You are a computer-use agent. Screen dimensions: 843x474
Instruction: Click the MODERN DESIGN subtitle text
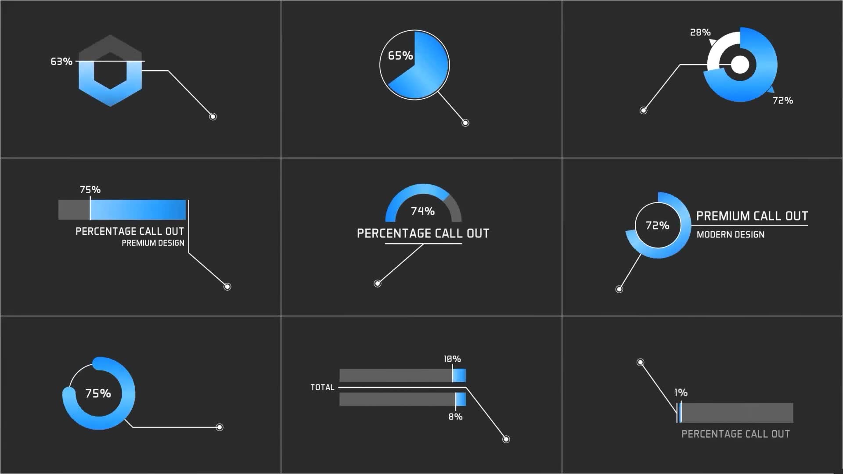click(x=731, y=235)
